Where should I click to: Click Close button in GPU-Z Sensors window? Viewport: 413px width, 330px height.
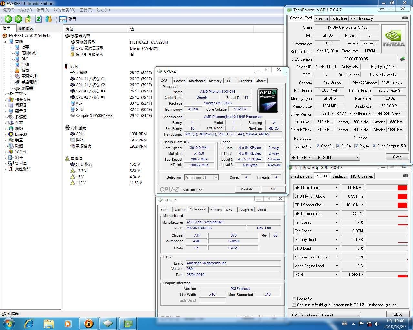point(398,315)
